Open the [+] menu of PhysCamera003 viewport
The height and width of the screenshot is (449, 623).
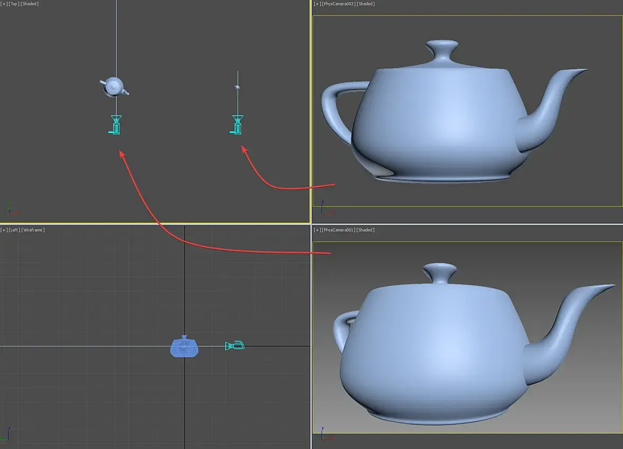pyautogui.click(x=317, y=4)
